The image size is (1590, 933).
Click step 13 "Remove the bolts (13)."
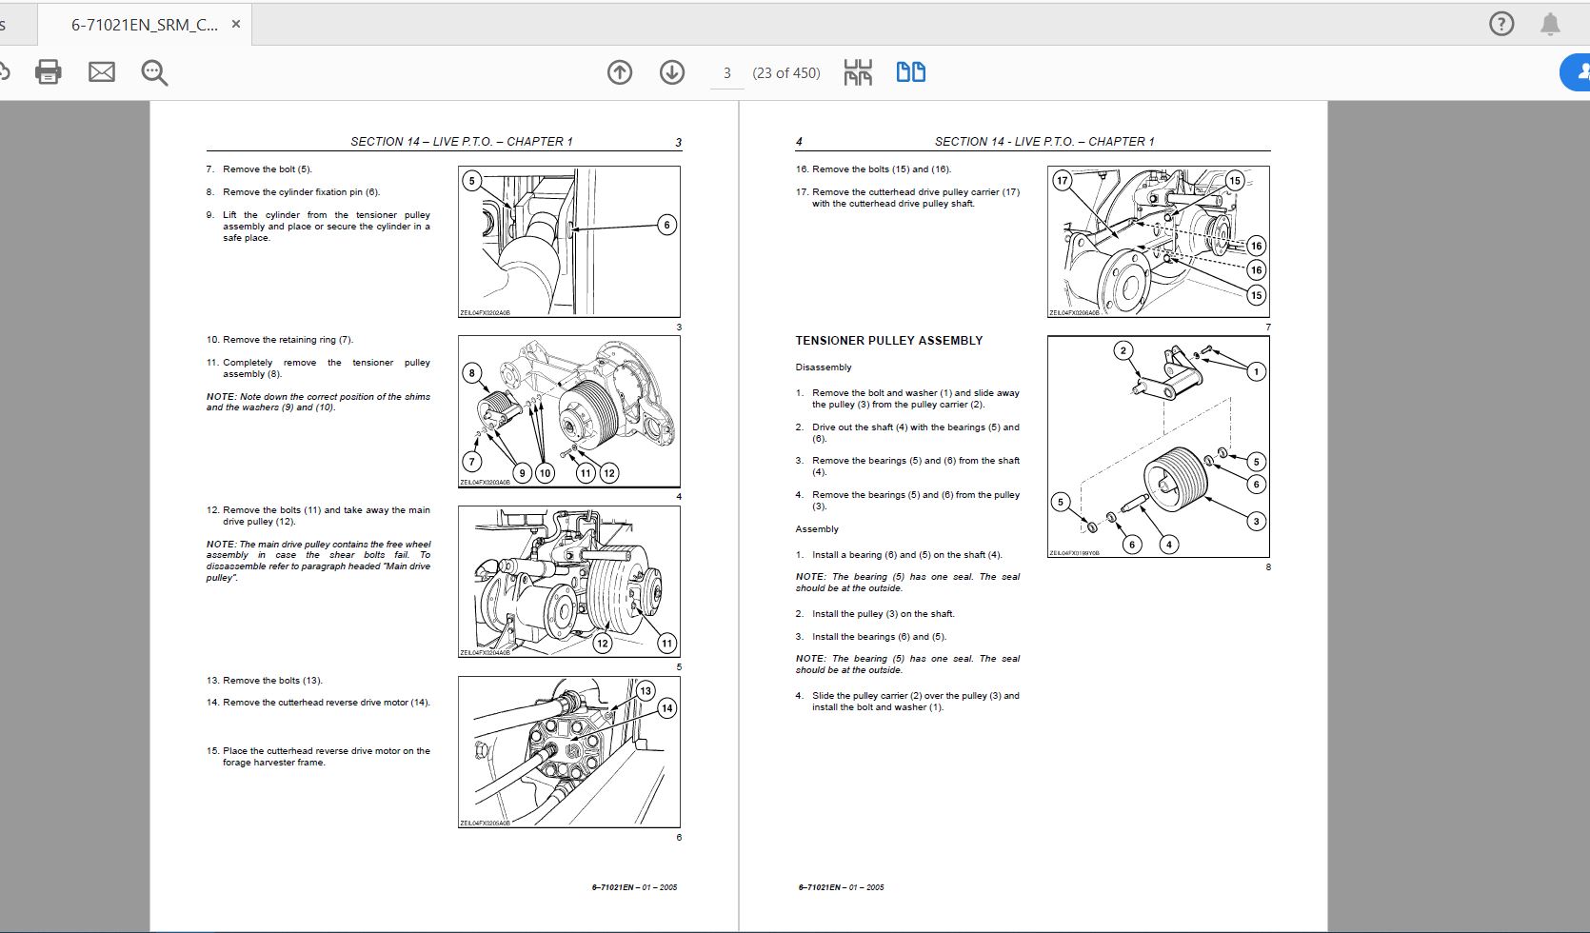[x=265, y=681]
